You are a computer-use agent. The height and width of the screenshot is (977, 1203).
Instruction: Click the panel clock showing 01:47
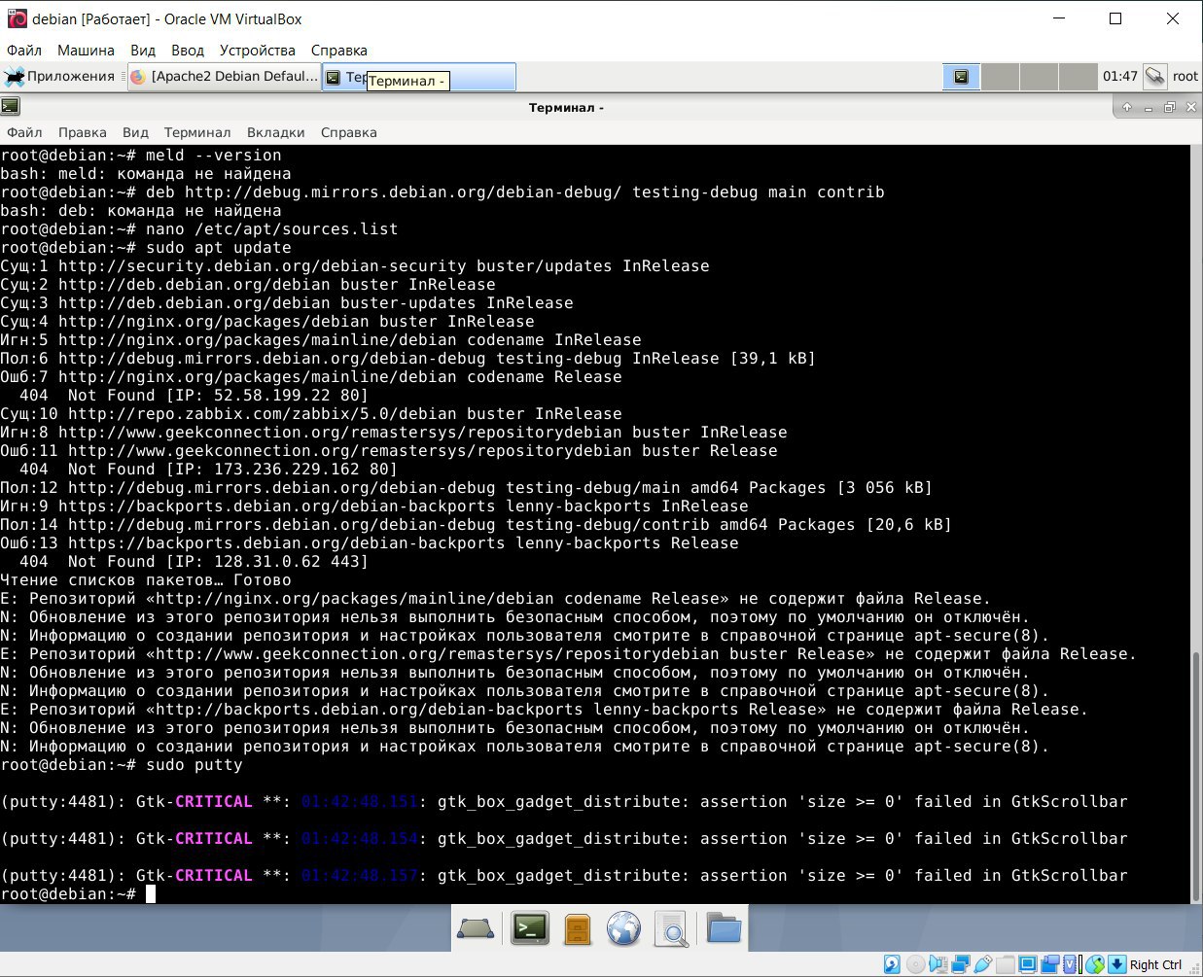point(1119,77)
